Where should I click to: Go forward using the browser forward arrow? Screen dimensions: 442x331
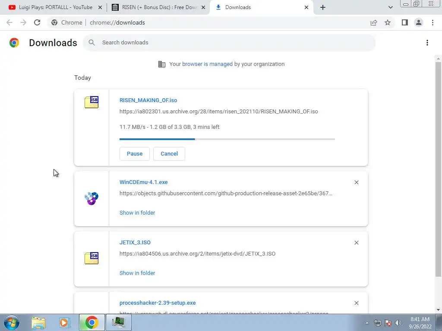pyautogui.click(x=23, y=22)
